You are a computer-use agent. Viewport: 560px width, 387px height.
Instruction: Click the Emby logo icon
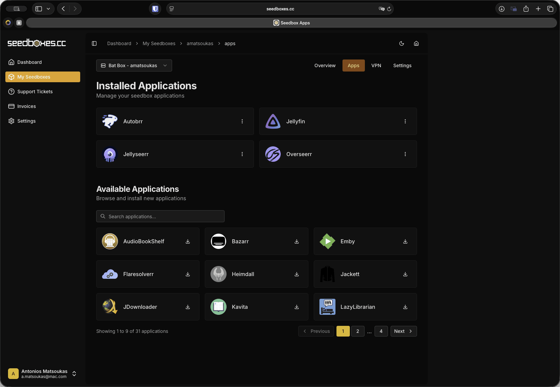pyautogui.click(x=327, y=241)
